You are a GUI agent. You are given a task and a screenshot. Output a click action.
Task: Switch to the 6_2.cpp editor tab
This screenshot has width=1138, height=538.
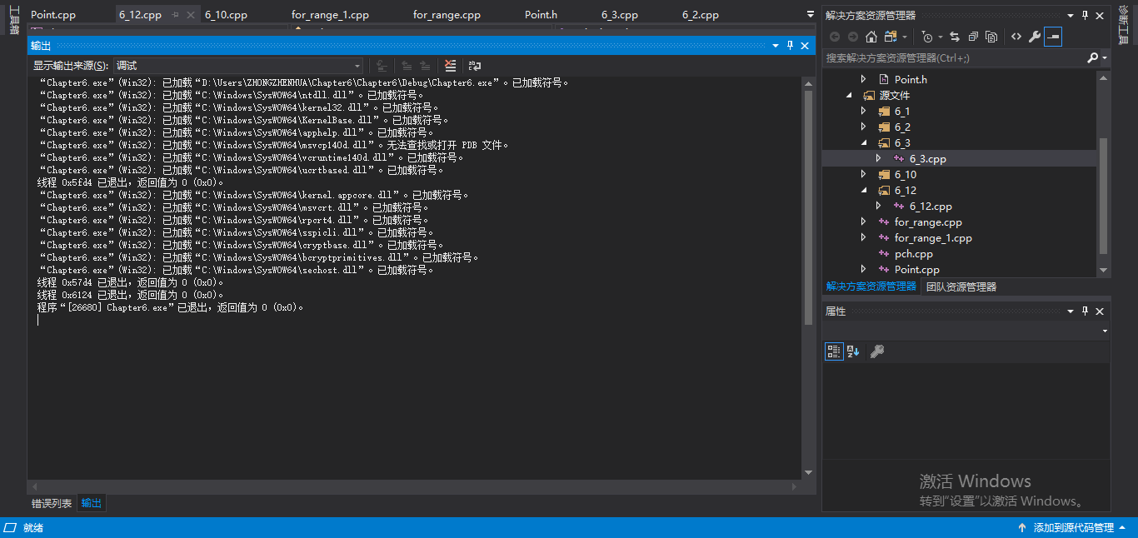701,15
